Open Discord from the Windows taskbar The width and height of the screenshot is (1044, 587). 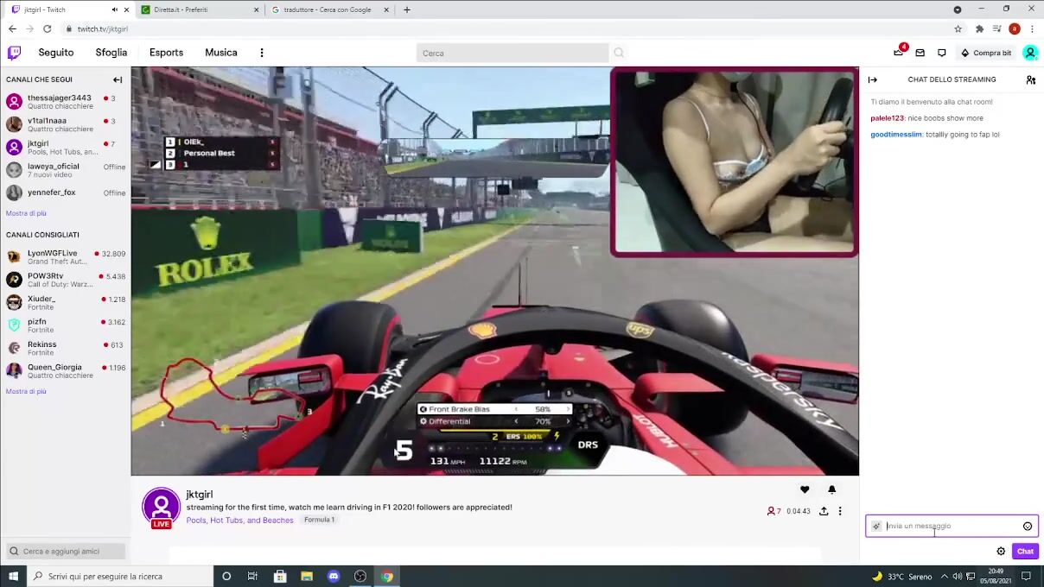[x=334, y=576]
